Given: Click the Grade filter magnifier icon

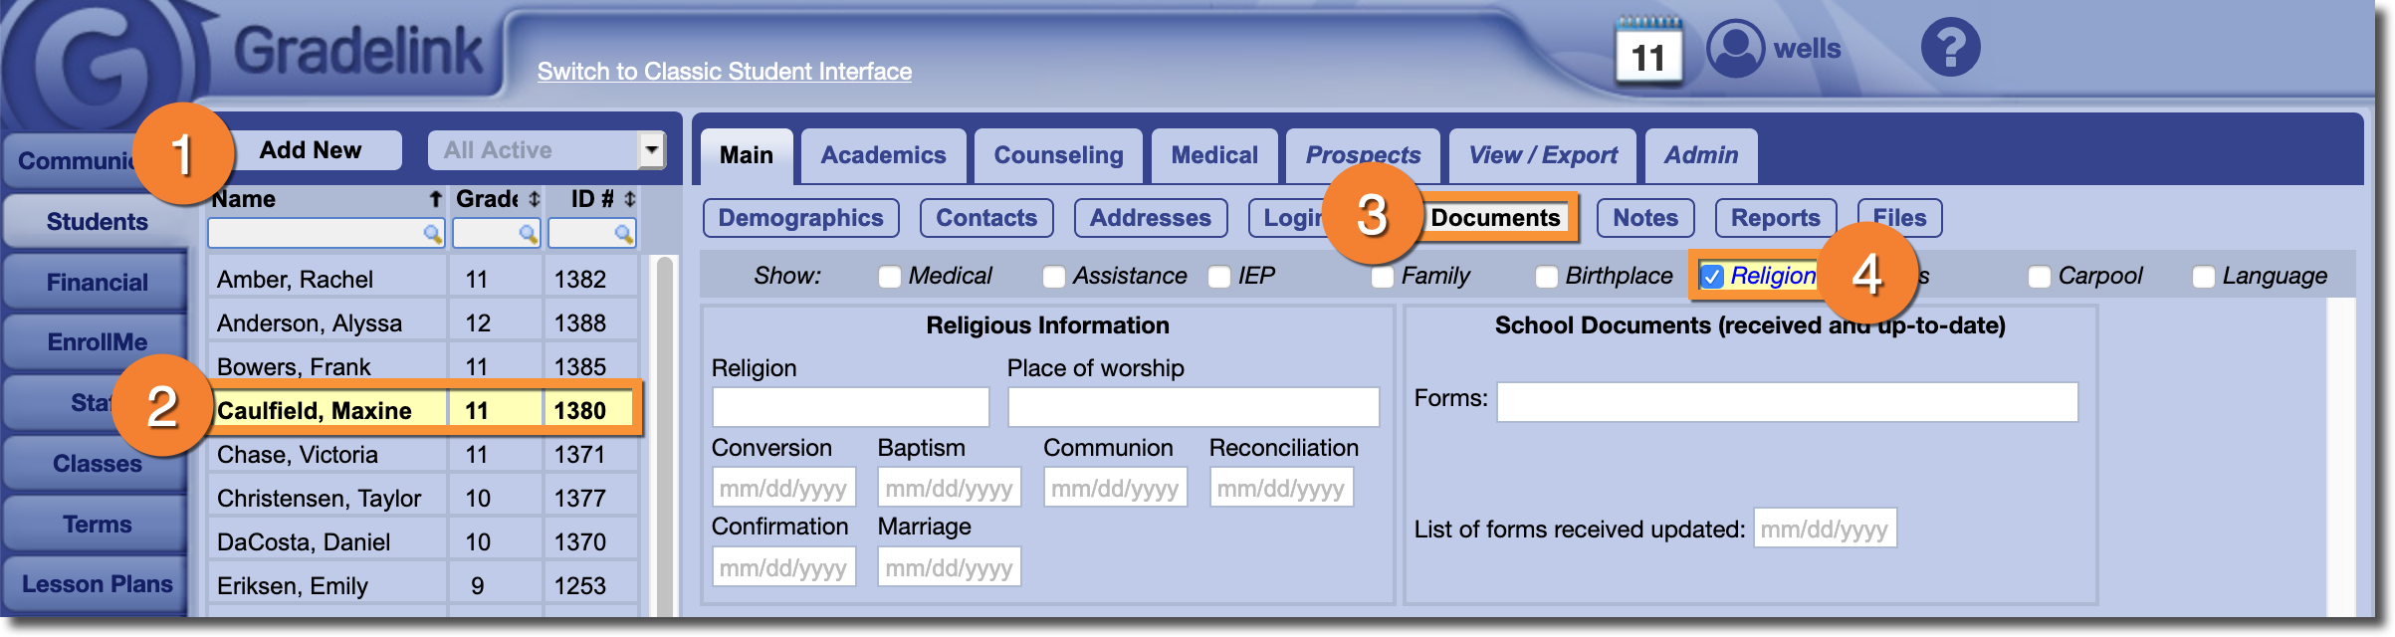Looking at the screenshot, I should pos(528,234).
